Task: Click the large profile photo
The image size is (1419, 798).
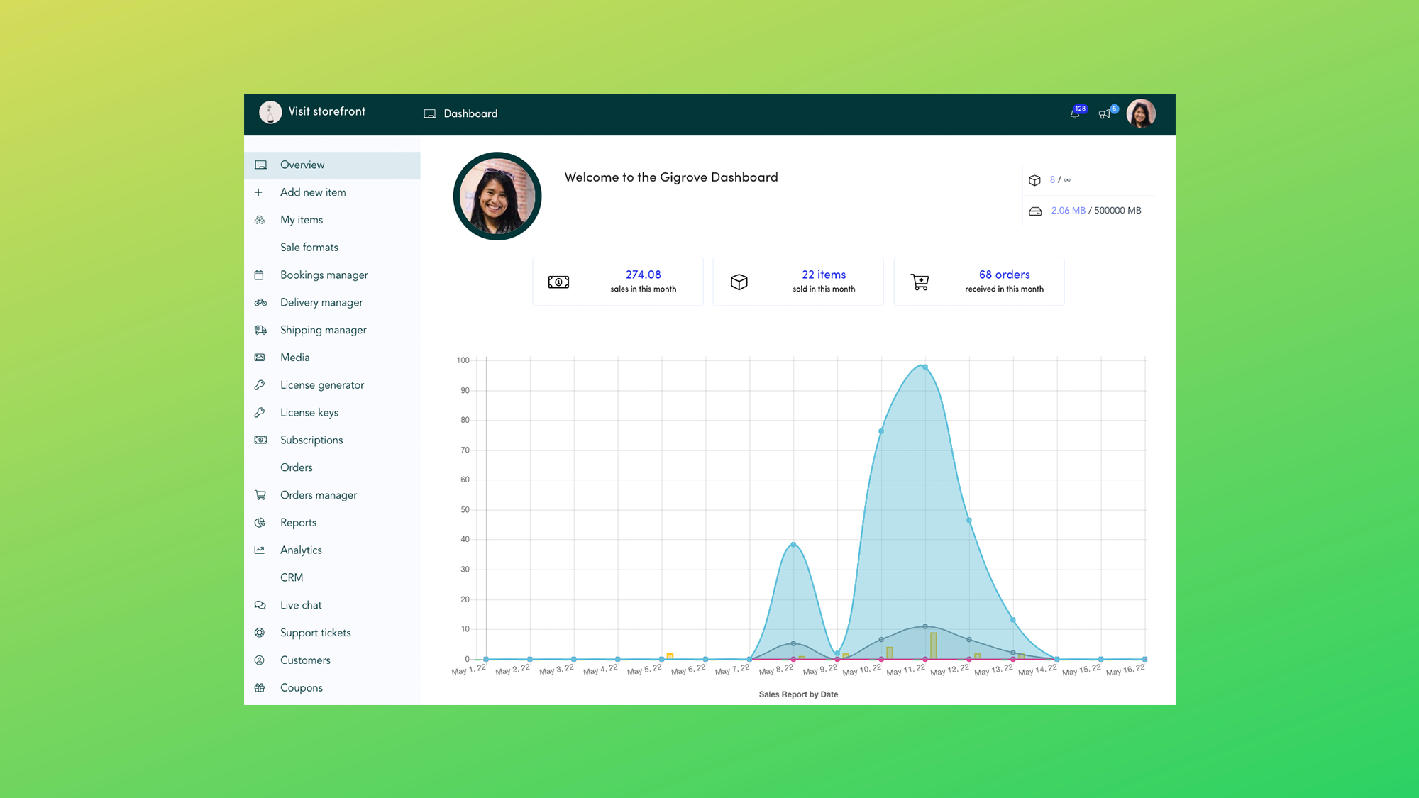Action: click(x=497, y=196)
